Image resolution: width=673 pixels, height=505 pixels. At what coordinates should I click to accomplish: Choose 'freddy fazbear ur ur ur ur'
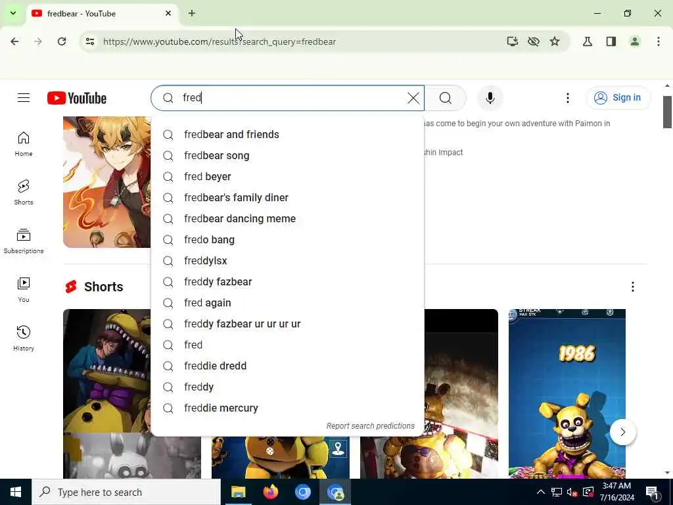tap(287, 324)
